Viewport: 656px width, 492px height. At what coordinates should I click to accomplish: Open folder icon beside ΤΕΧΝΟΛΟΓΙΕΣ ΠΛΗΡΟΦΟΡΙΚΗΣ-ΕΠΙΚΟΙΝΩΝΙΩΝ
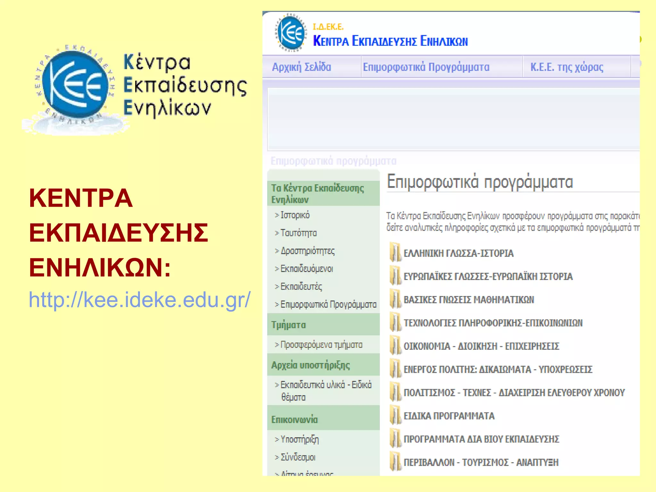(x=395, y=322)
